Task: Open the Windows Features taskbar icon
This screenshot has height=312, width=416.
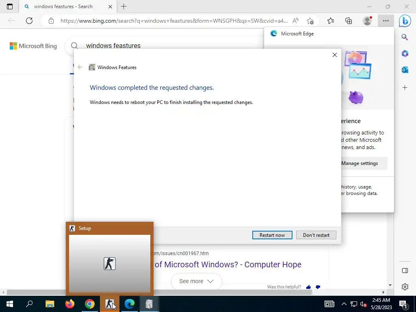Action: (149, 304)
